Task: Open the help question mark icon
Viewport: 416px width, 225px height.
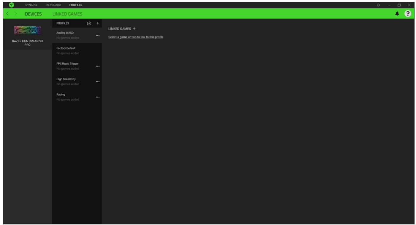Action: 408,14
